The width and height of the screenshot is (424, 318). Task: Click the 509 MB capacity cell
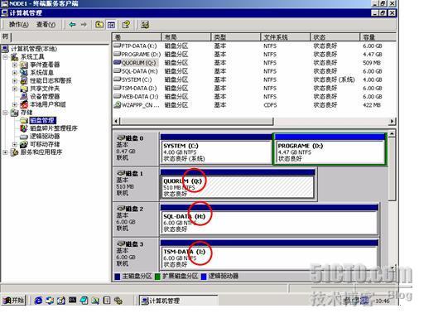tap(372, 63)
